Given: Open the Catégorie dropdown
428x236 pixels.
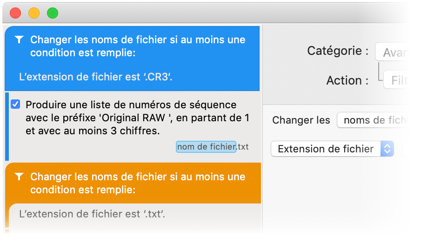Looking at the screenshot, I should tap(401, 52).
